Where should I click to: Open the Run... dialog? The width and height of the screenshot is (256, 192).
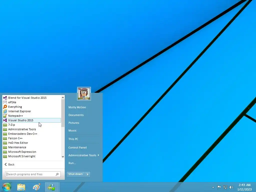click(x=72, y=163)
